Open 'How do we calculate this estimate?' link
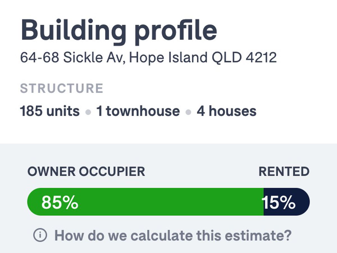Image resolution: width=337 pixels, height=253 pixels. pos(173,235)
